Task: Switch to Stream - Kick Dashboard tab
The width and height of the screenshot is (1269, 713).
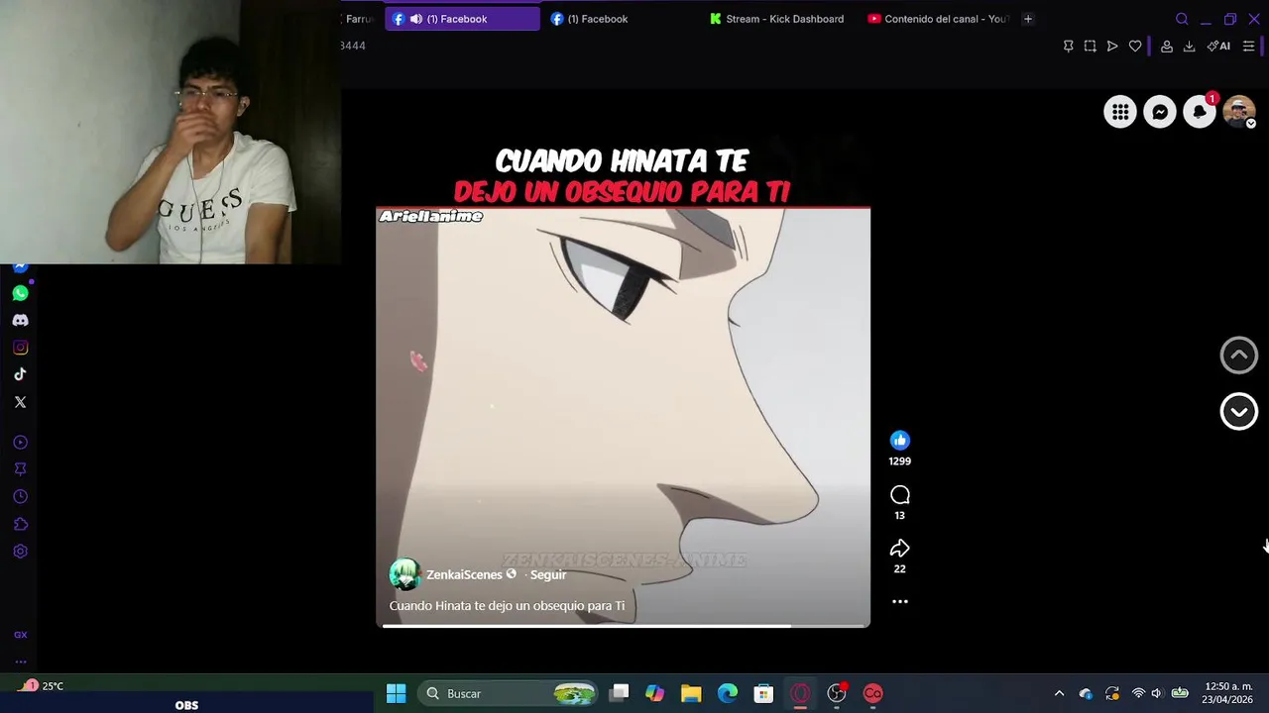Action: pos(778,19)
